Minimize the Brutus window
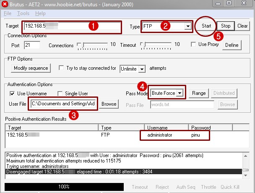 (218, 3)
